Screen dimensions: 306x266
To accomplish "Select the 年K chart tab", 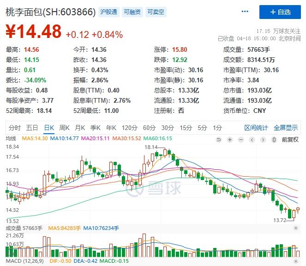I will click(111, 128).
